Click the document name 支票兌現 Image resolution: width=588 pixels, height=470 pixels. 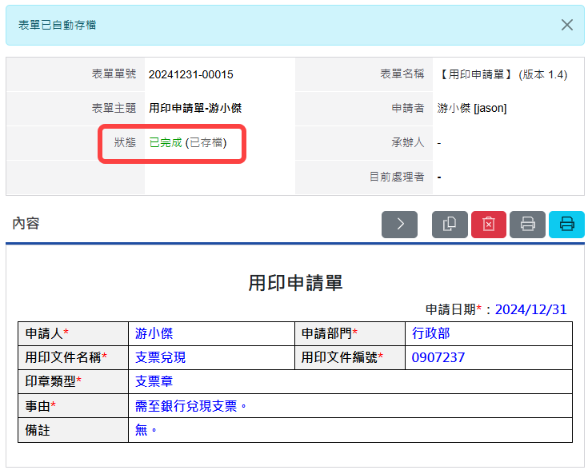point(161,357)
